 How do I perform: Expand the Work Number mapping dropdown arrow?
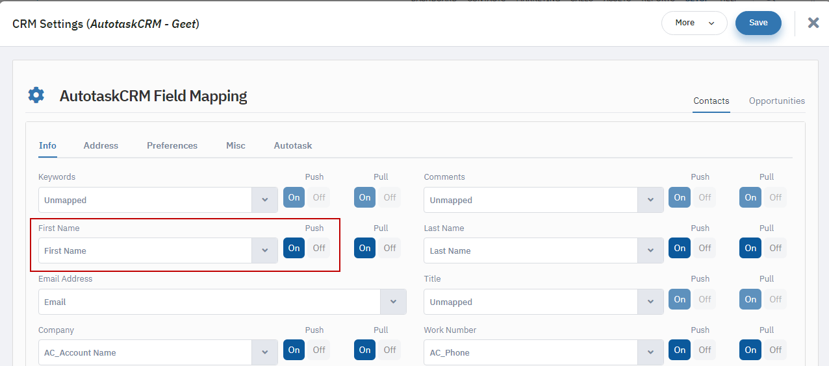650,352
